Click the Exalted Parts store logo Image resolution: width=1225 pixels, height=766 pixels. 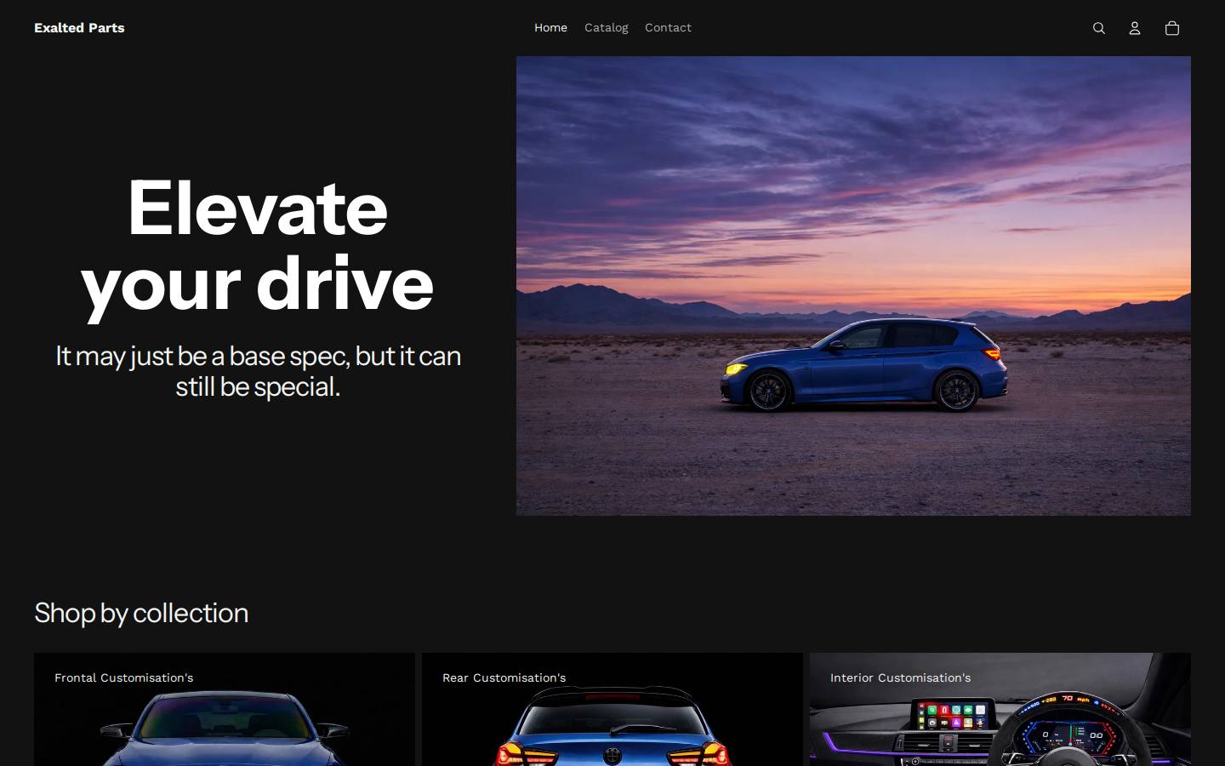(79, 28)
